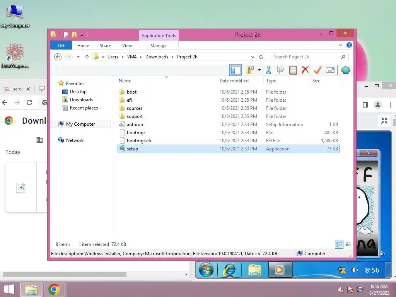This screenshot has width=396, height=297.
Task: Open Chrome three-dot menu
Action: [390, 105]
